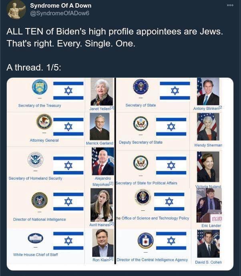Click the flag icon beside the Treasury seal
Screen dimensions: 241x276
pyautogui.click(x=68, y=91)
